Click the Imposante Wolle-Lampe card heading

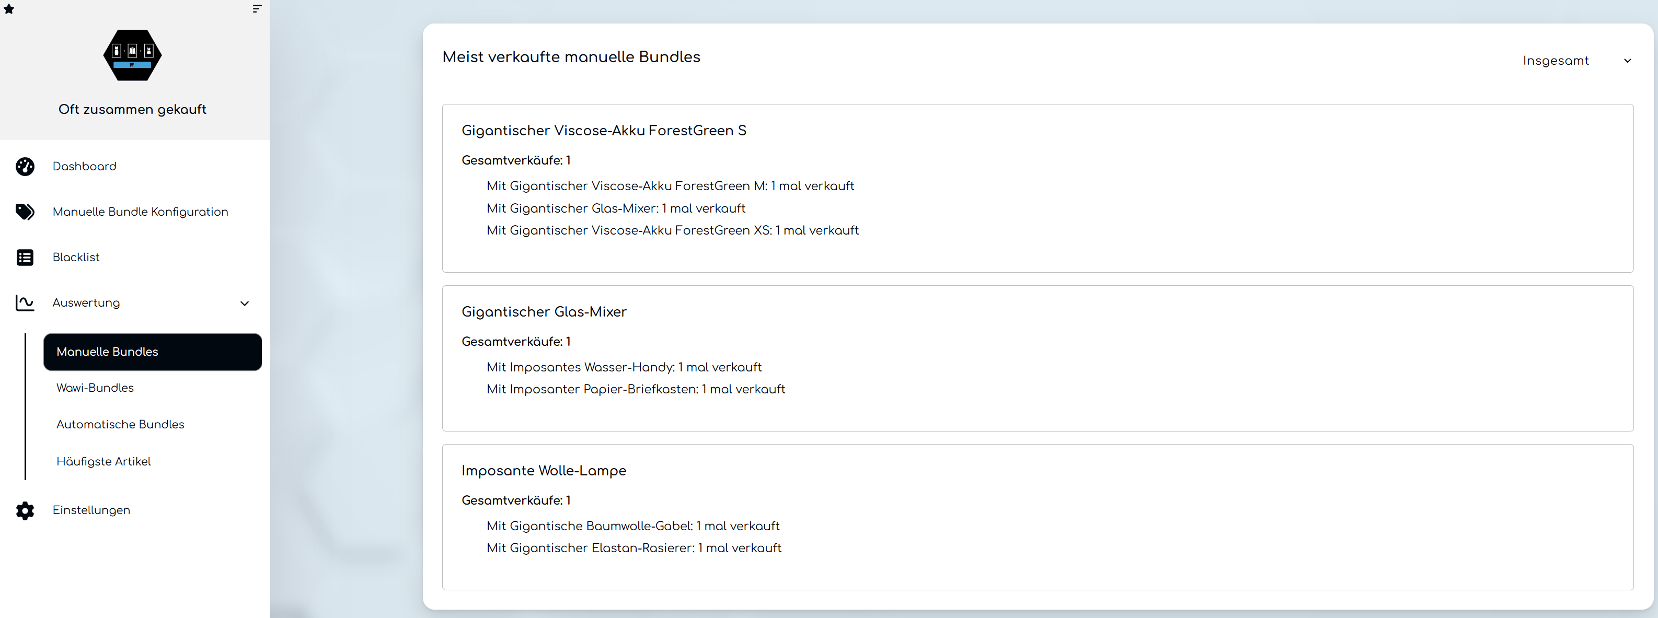543,471
